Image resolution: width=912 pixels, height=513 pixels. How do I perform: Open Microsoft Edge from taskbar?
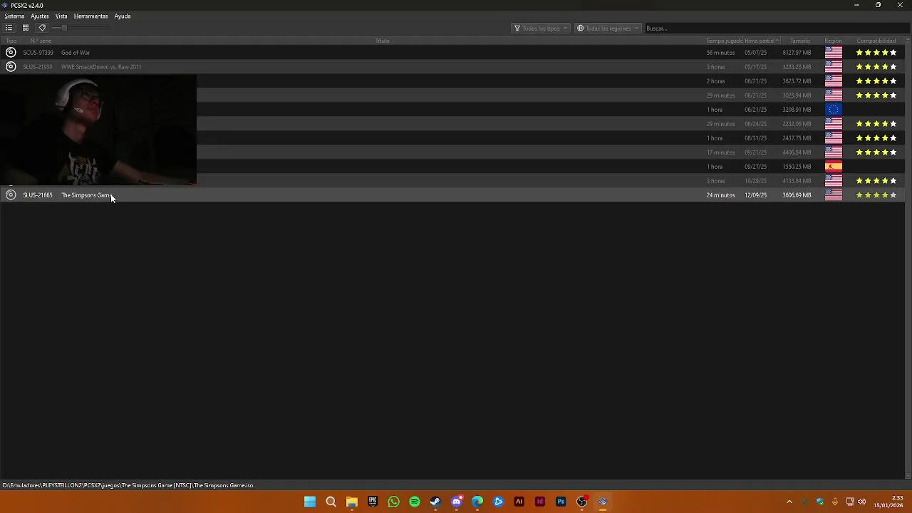coord(477,502)
